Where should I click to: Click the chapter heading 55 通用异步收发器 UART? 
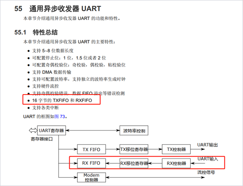pyautogui.click(x=58, y=8)
